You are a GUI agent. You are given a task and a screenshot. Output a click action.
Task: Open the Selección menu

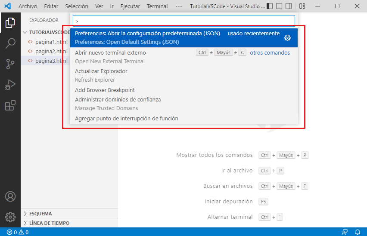click(x=77, y=6)
